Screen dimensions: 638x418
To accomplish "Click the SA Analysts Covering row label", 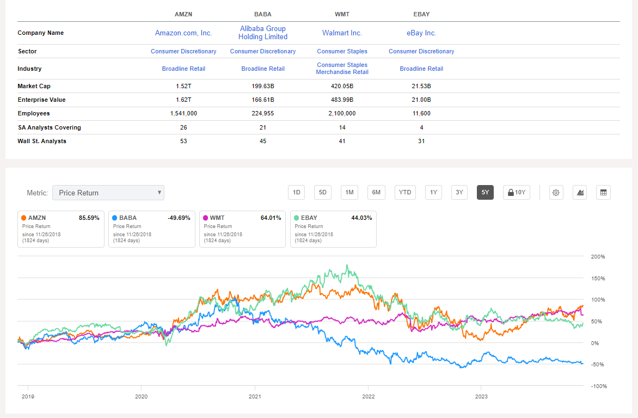I will pyautogui.click(x=49, y=127).
